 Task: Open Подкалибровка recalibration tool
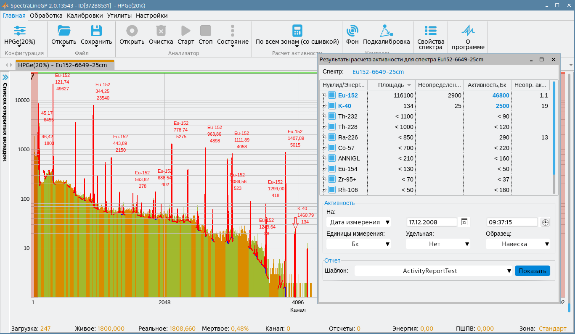[x=386, y=31]
